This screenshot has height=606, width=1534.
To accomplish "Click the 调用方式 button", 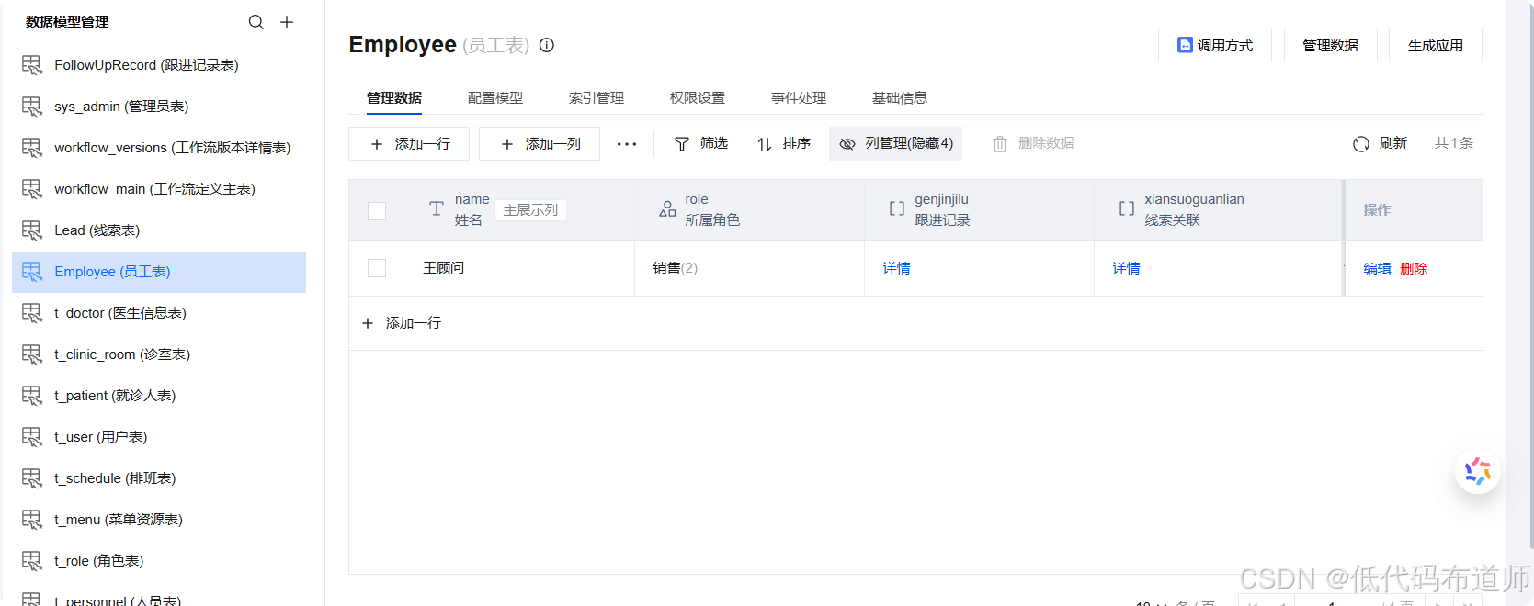I will point(1215,45).
